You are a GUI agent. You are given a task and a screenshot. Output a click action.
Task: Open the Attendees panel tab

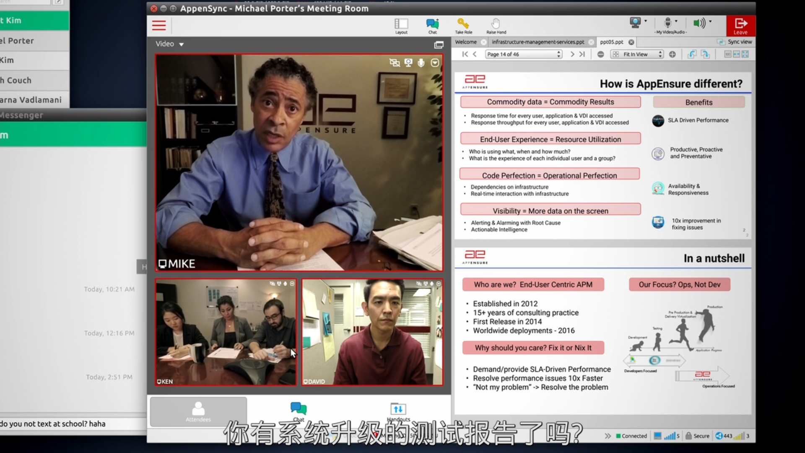pyautogui.click(x=198, y=412)
